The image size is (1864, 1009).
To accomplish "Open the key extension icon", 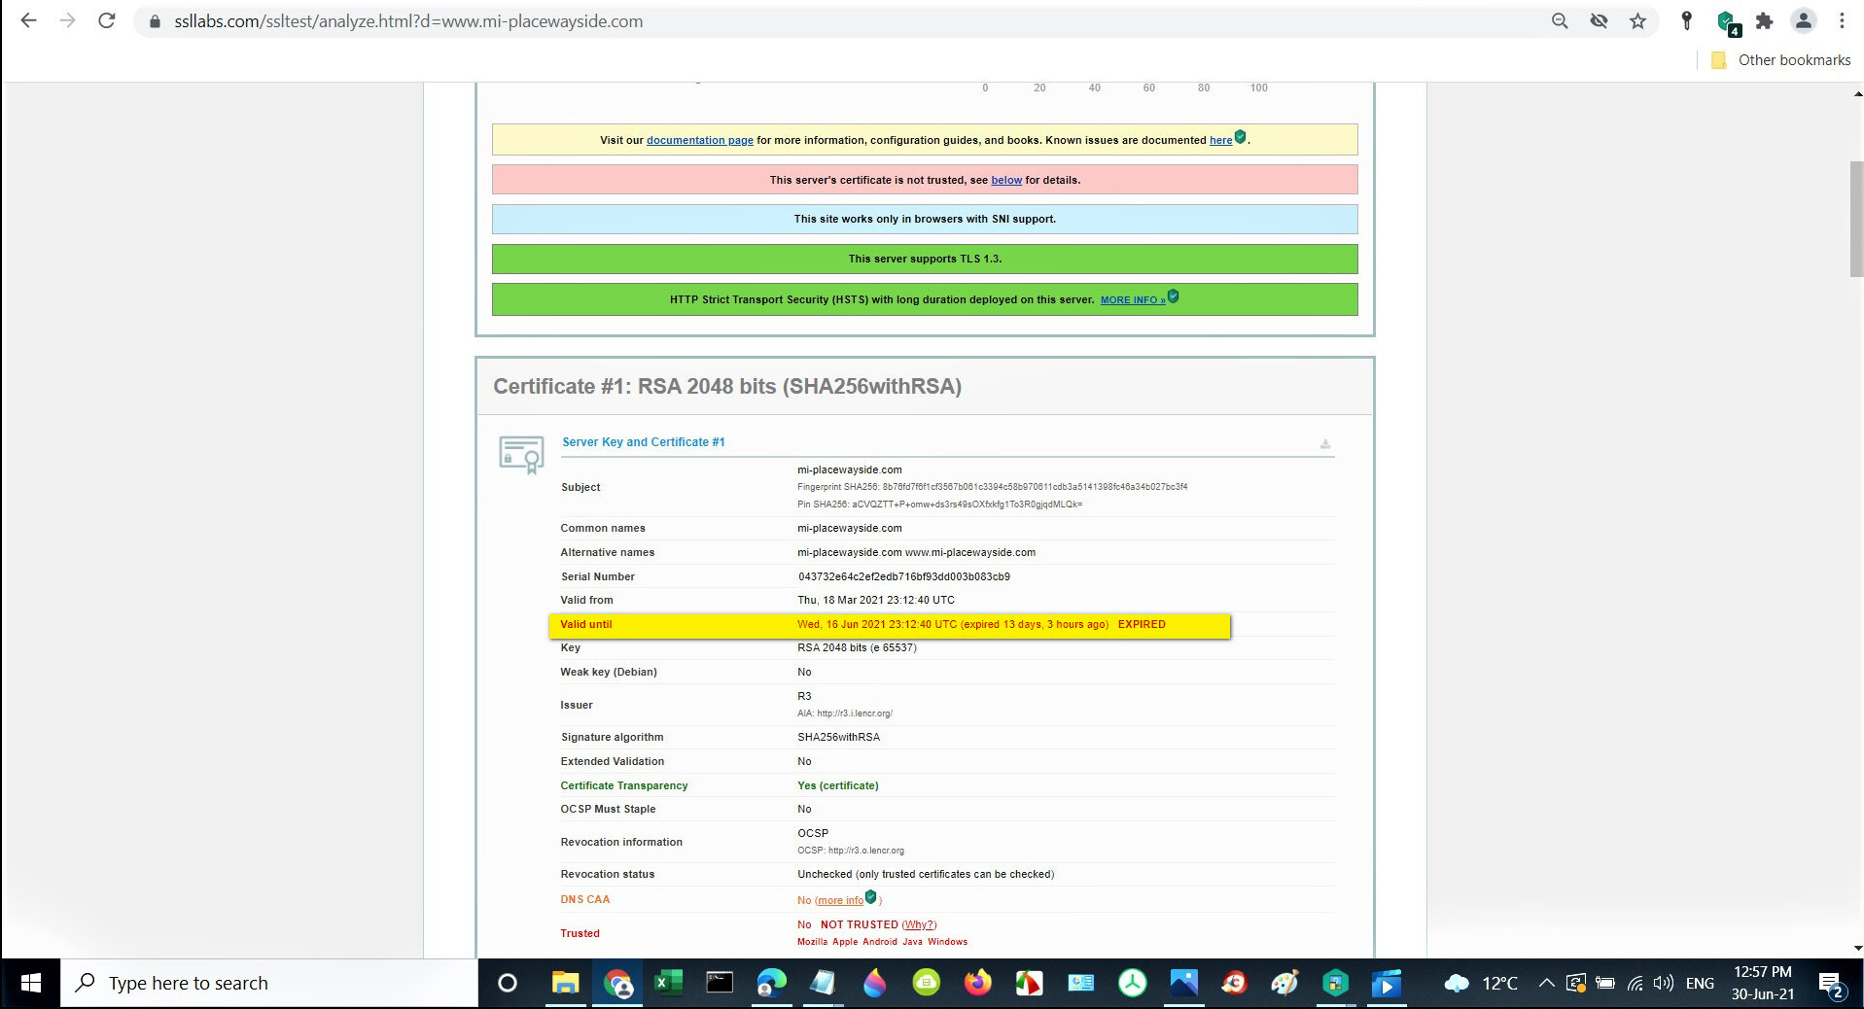I will [x=1687, y=20].
